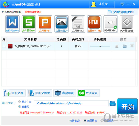Screen dimensions: 139x126
Task: Open page selection 前3页 for the file
Action: tap(78, 46)
